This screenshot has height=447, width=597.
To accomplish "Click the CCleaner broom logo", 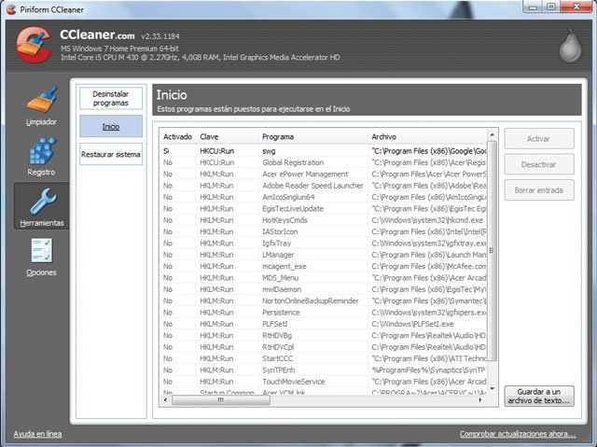I will [34, 45].
